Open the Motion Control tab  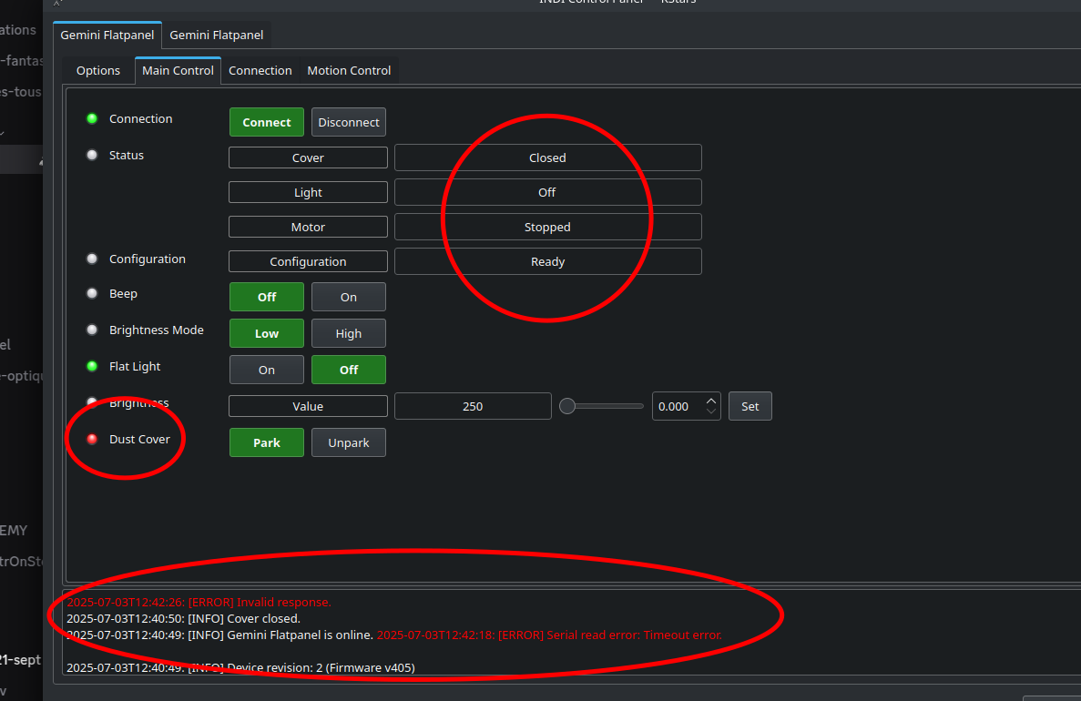pyautogui.click(x=349, y=70)
